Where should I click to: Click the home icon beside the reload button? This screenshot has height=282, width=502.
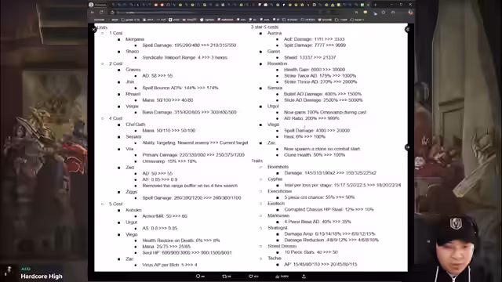tap(112, 13)
